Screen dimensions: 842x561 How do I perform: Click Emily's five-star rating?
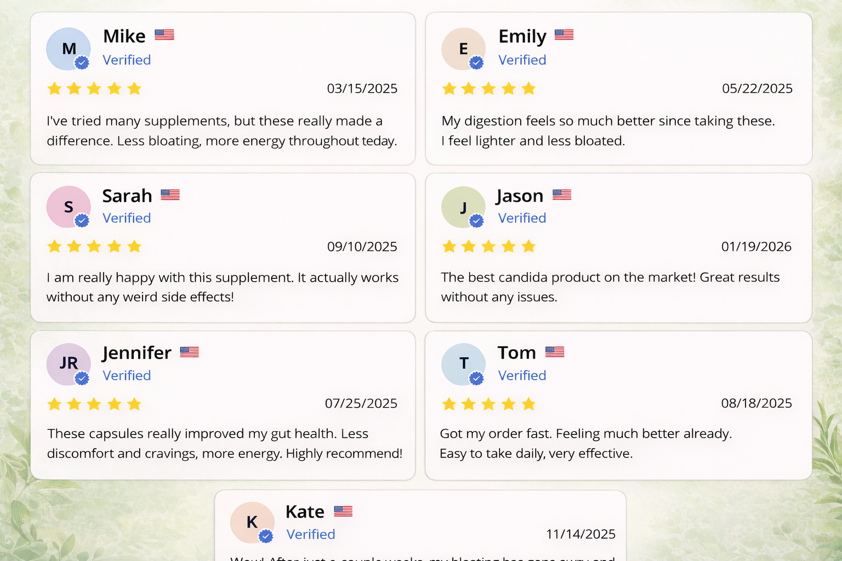488,89
